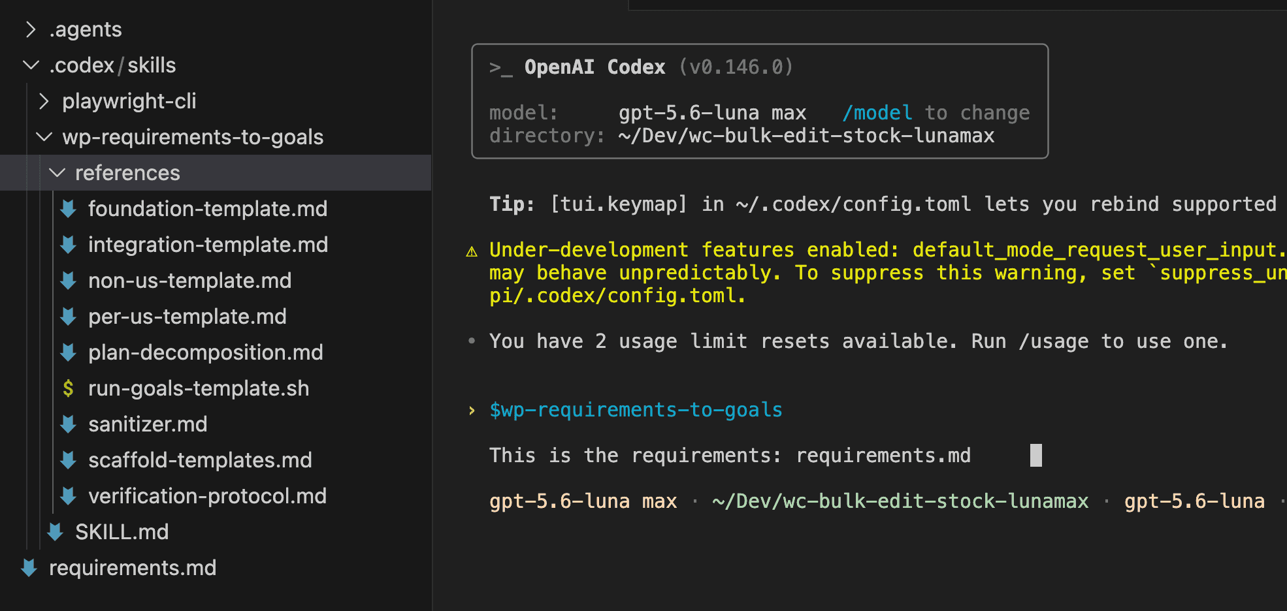
Task: Click the $wp-requirements-to-goals skill mention
Action: tap(636, 410)
